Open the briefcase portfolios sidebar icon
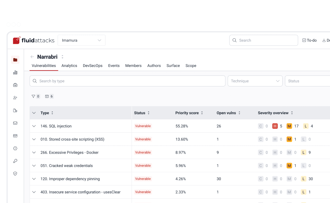The height and width of the screenshot is (203, 330). pyautogui.click(x=15, y=85)
